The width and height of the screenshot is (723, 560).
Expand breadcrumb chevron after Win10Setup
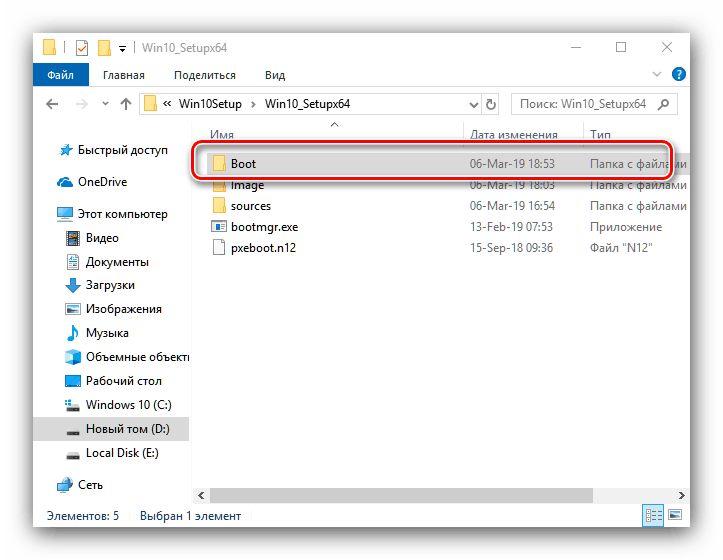[x=253, y=104]
